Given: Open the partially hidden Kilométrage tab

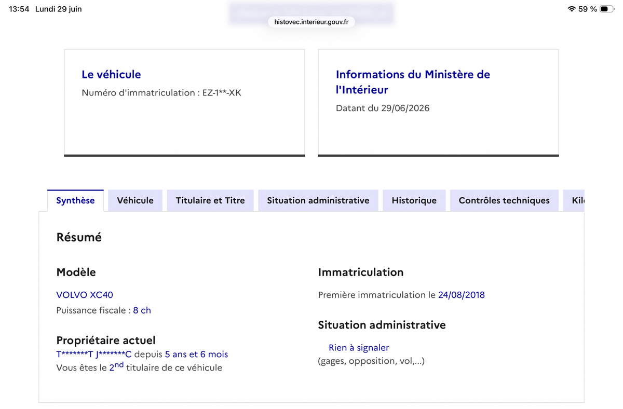Looking at the screenshot, I should [x=574, y=200].
